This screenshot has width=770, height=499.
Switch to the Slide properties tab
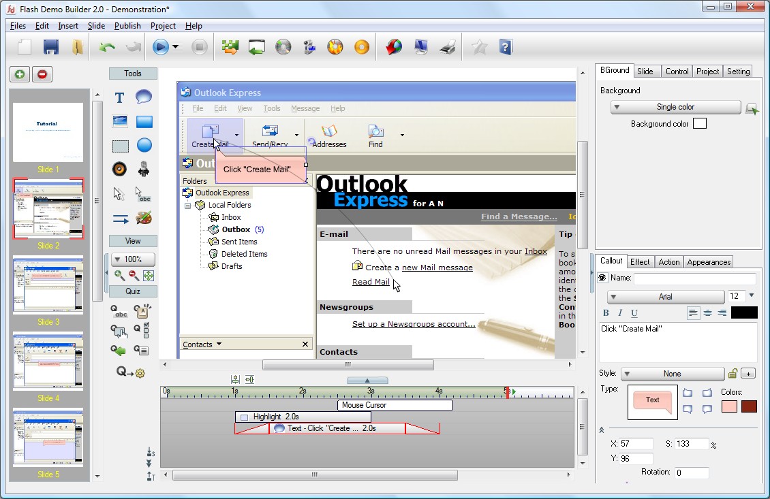coord(645,71)
